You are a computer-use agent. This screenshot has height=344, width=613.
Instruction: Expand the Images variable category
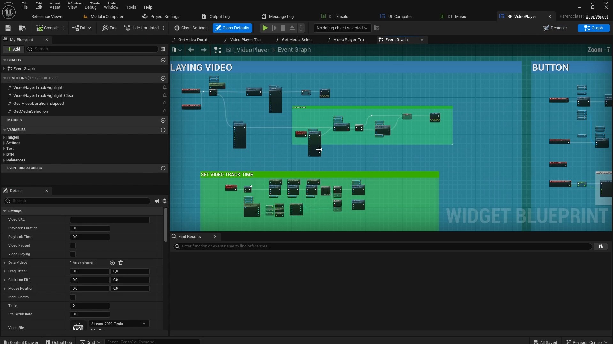pos(4,137)
